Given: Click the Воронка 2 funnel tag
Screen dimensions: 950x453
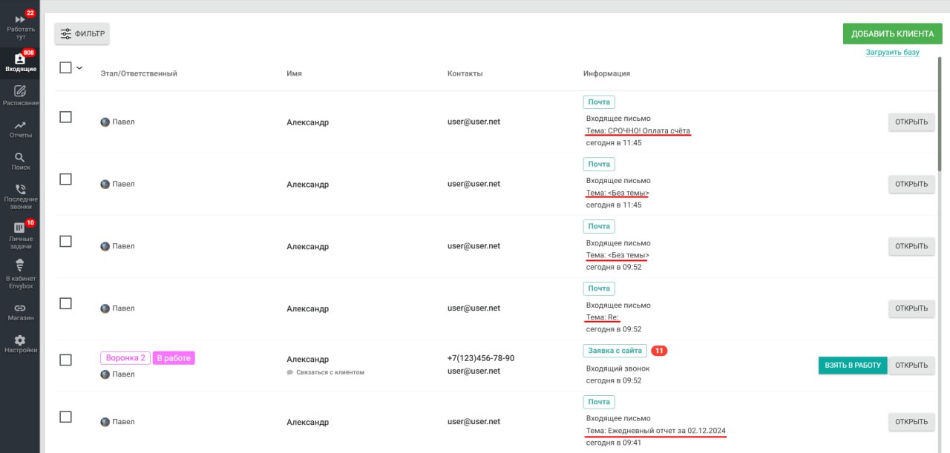Looking at the screenshot, I should coord(125,358).
